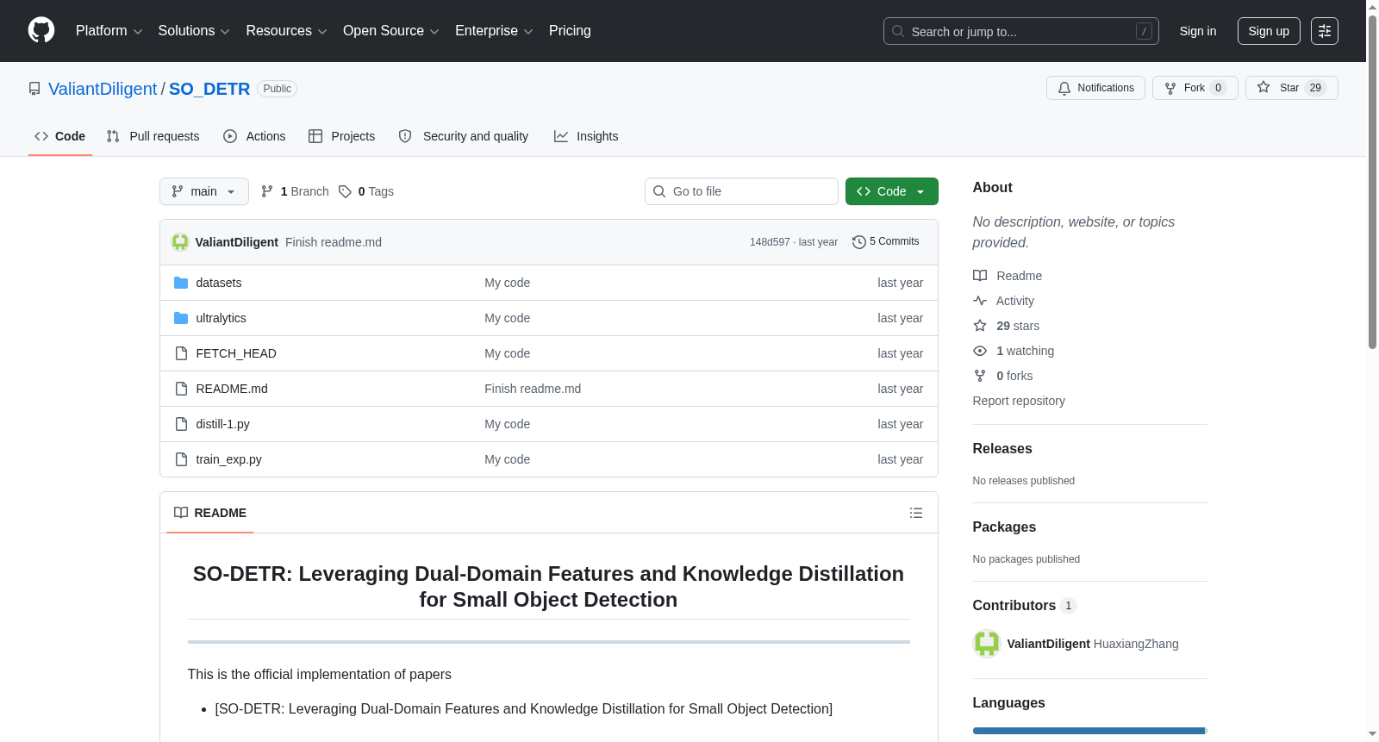
Task: Click the tag icon next to 0 Tags
Action: pos(345,191)
